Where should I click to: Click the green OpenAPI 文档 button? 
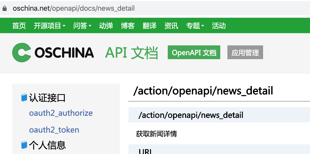click(194, 52)
